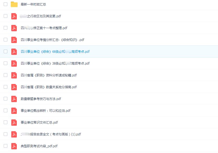Open the 最新一年时政汇总 folder icon
Screen dimensions: 218x153
click(14, 4)
